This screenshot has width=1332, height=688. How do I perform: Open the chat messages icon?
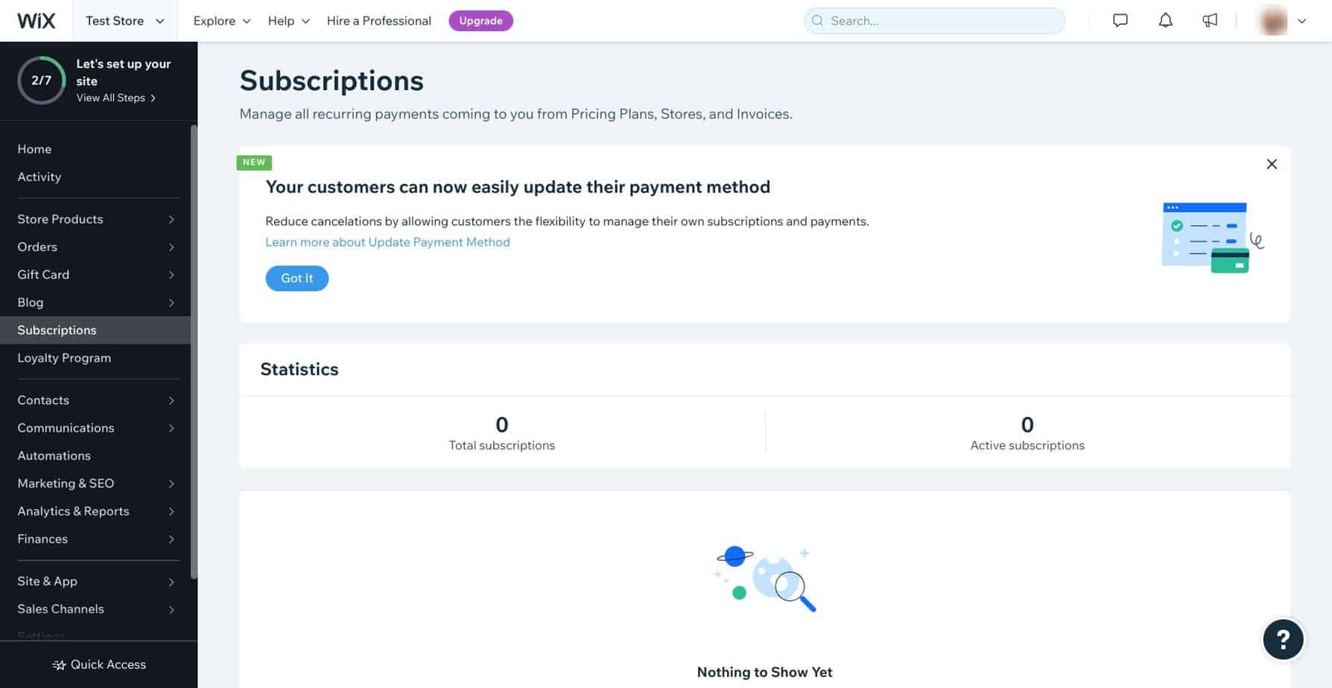pos(1120,21)
